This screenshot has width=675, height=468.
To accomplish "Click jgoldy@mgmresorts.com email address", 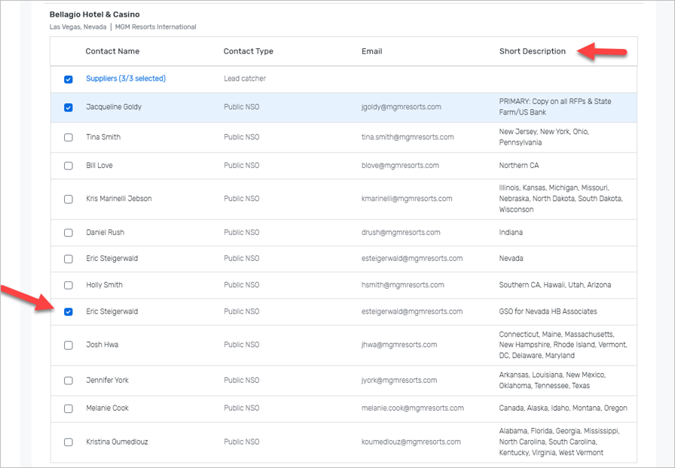I will 401,108.
